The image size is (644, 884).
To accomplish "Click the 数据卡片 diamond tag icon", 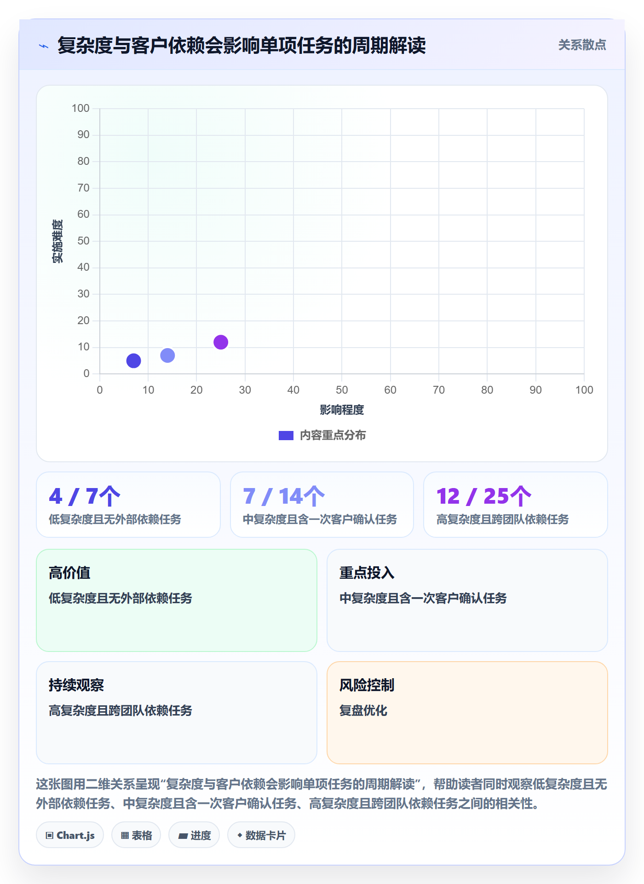I will [240, 835].
